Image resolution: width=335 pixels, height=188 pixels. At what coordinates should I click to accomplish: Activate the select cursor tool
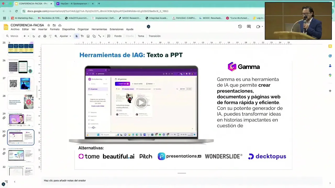tap(77, 36)
